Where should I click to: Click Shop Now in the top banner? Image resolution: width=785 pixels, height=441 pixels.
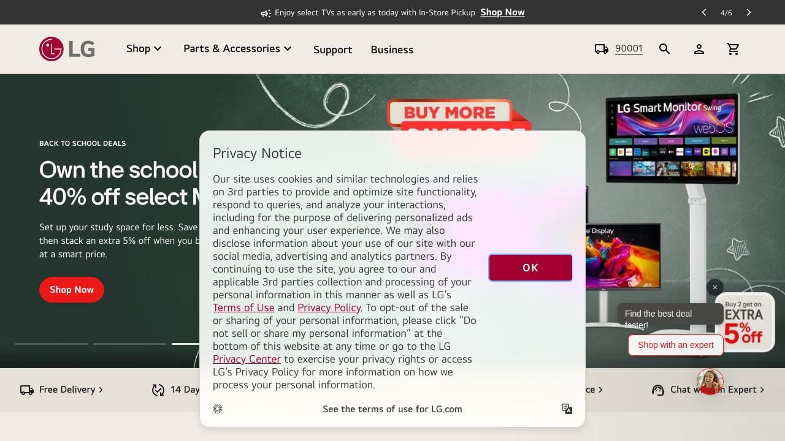tap(502, 12)
